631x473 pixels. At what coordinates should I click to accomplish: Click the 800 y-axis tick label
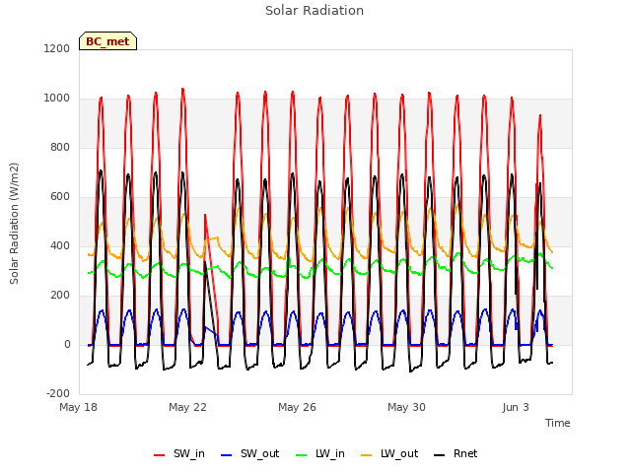pos(60,147)
